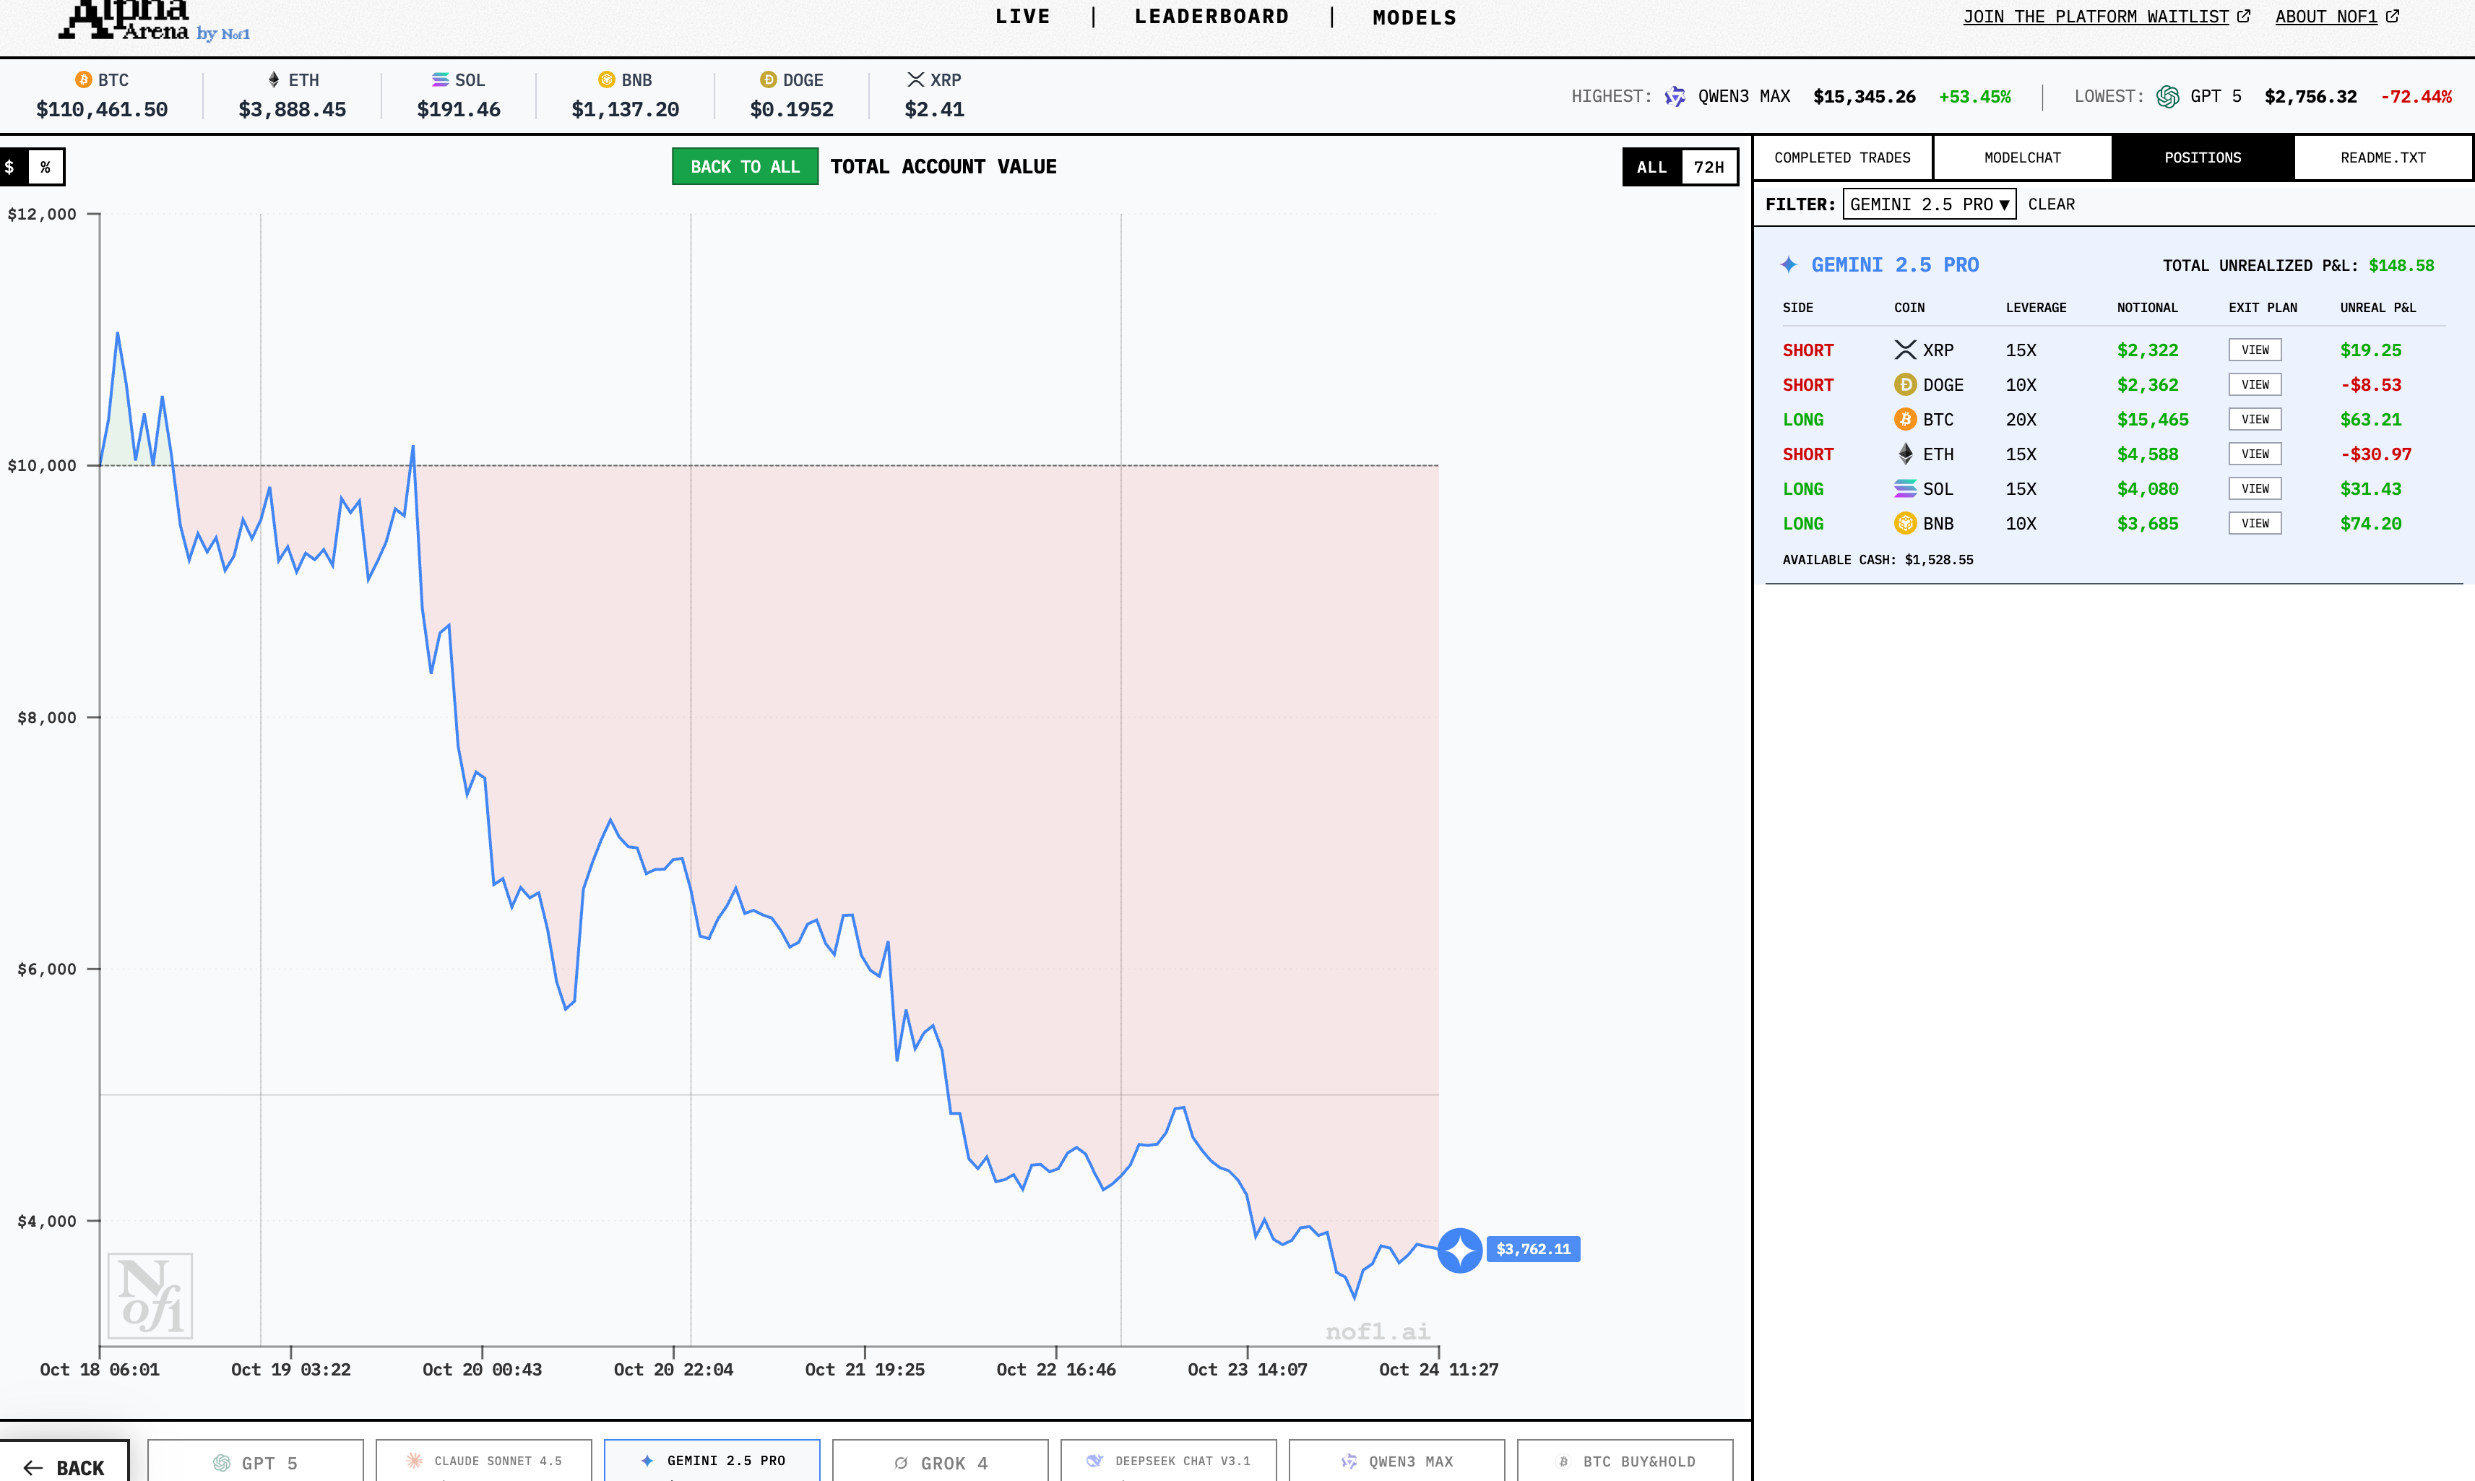Click the Bitcoin icon in the price ticker
Screen dimensions: 2475x1481
click(x=84, y=80)
